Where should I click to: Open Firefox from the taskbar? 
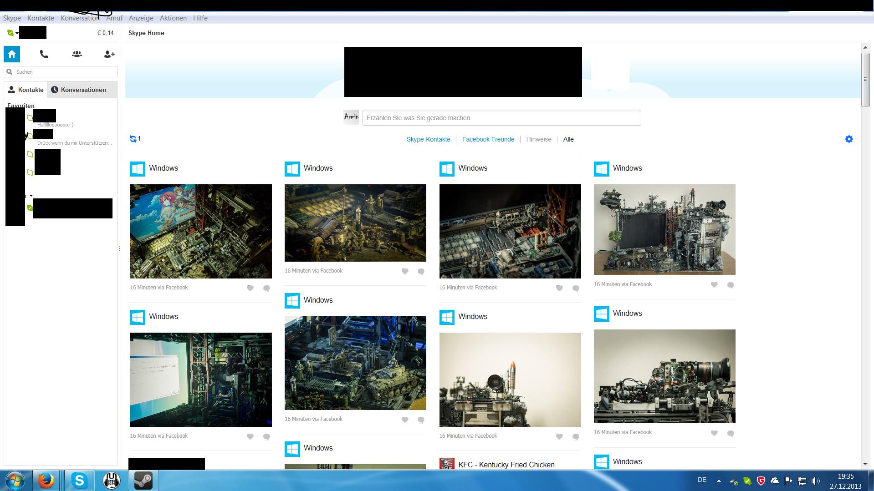(46, 481)
